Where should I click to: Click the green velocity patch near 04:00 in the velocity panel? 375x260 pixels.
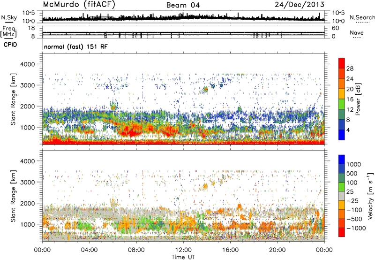(84, 225)
